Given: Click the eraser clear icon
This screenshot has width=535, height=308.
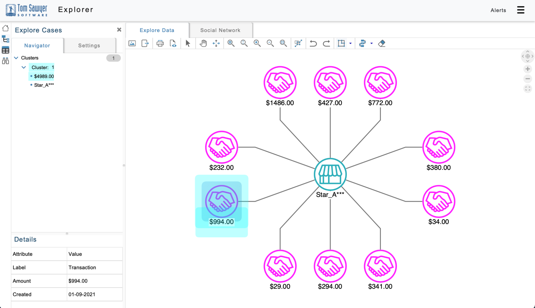Looking at the screenshot, I should [x=382, y=43].
